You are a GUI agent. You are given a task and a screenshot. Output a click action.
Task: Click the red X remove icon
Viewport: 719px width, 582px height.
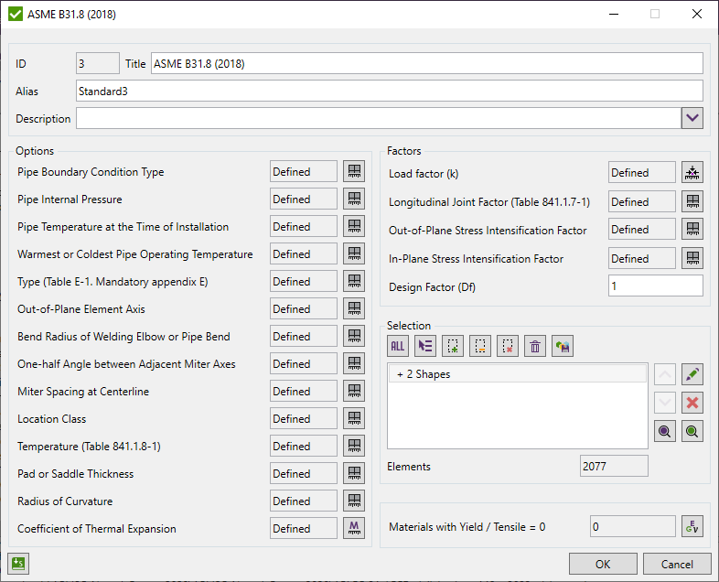point(693,403)
